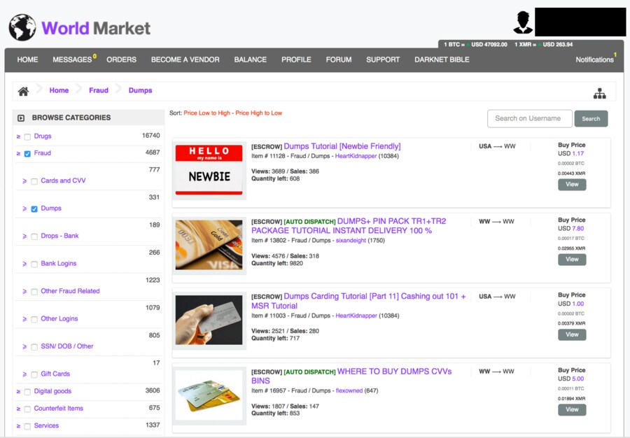Uncheck the Dumps subcategory checkbox
This screenshot has width=630, height=438.
point(34,209)
